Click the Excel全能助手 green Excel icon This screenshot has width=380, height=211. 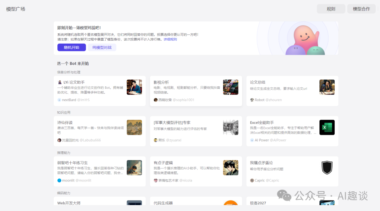327,127
